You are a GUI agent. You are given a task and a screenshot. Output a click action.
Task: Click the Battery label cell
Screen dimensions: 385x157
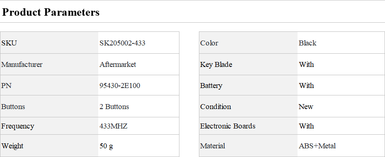[x=248, y=86]
